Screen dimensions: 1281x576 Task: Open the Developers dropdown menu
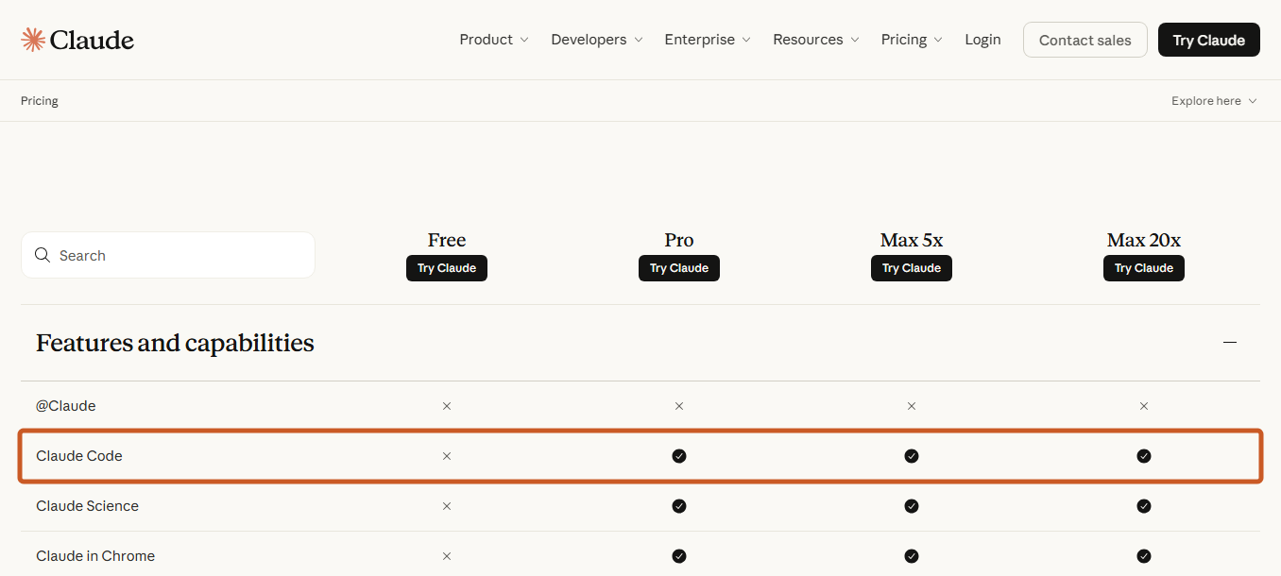pyautogui.click(x=597, y=40)
